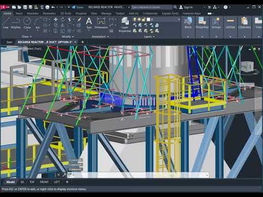Toggle the current layer on/off lightbulb

pos(135,19)
